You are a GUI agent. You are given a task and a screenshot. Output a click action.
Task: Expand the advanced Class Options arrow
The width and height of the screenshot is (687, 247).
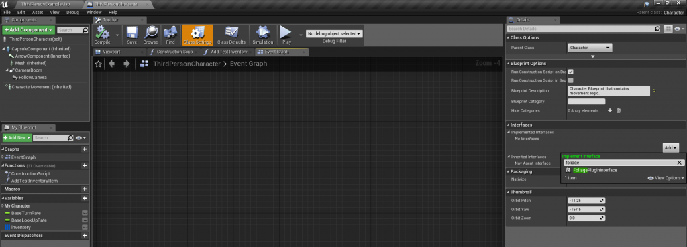coord(593,56)
